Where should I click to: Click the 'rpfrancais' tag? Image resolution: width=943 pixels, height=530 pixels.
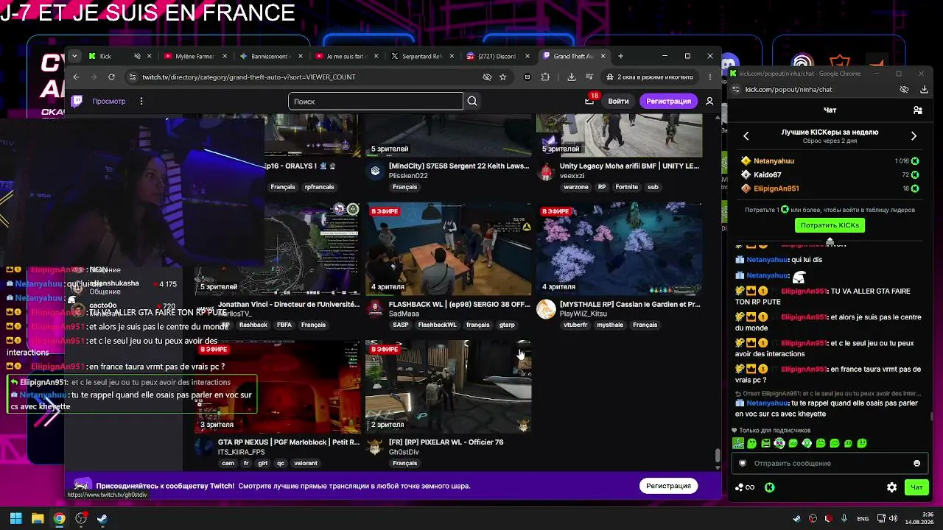[x=319, y=187]
